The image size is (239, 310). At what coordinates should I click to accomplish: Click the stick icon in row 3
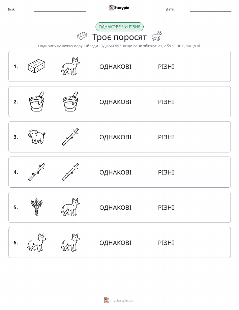tap(70, 137)
